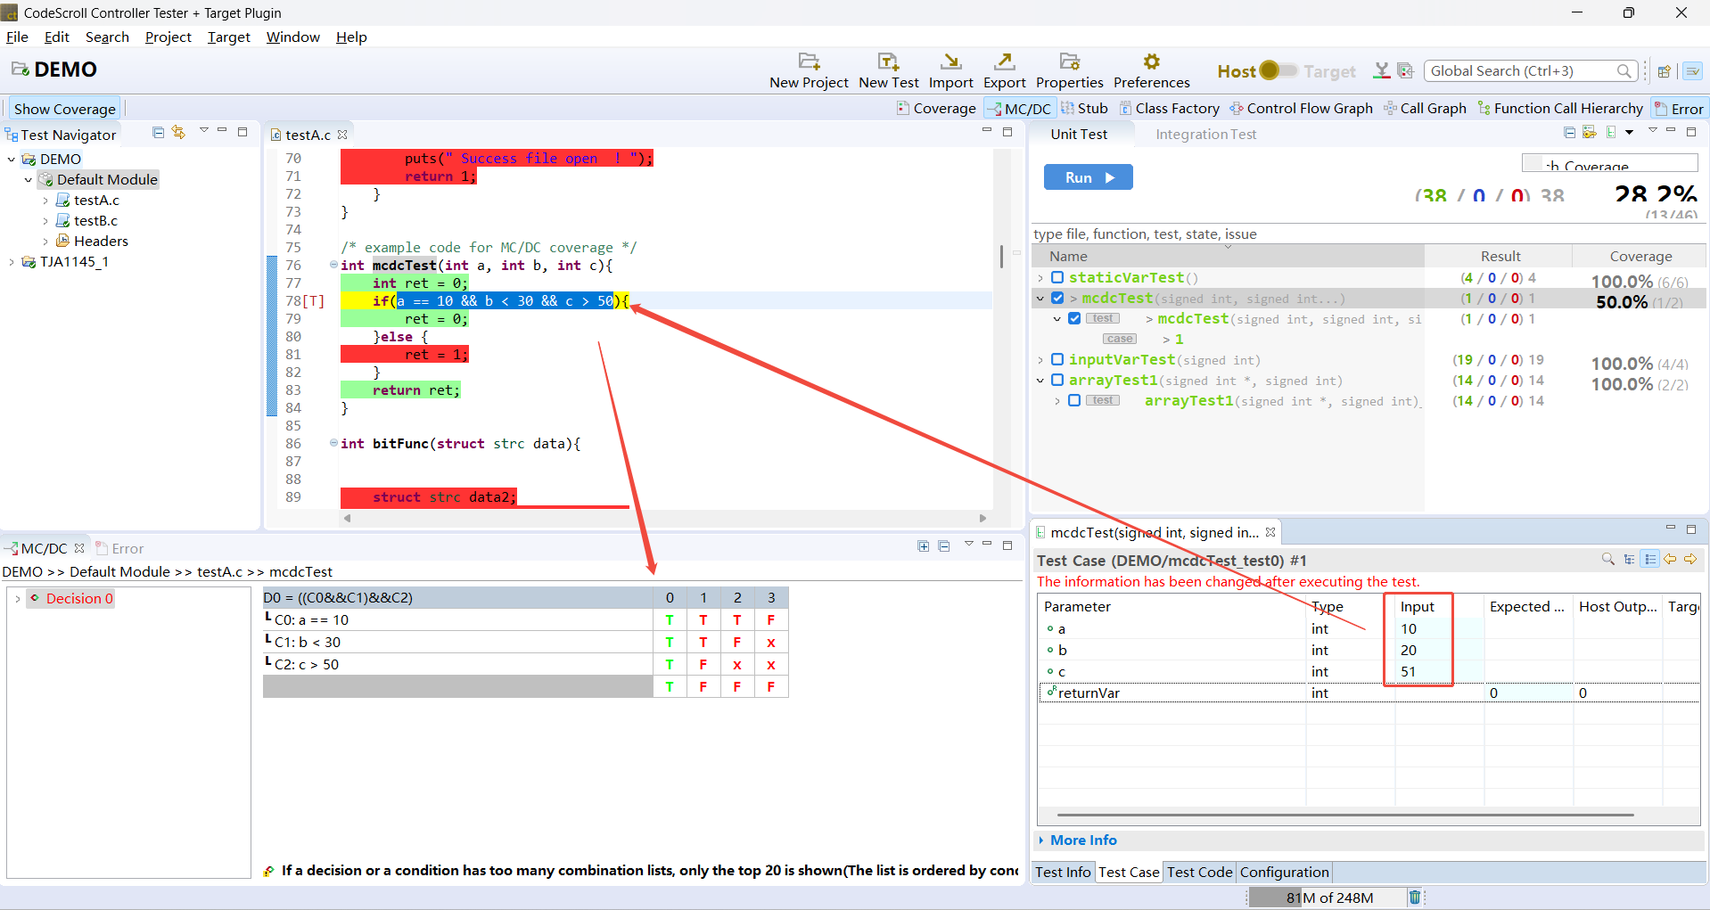Click the green test-tree icon in Unit Test toolbar

tap(1611, 133)
